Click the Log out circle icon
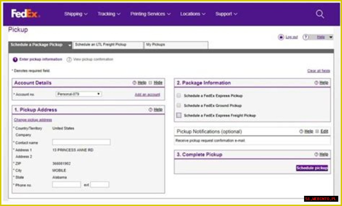This screenshot has width=342, height=206. tap(281, 37)
